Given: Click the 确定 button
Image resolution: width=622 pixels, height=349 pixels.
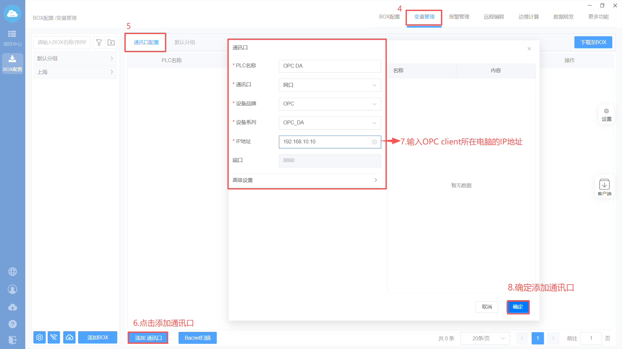Looking at the screenshot, I should (x=518, y=307).
